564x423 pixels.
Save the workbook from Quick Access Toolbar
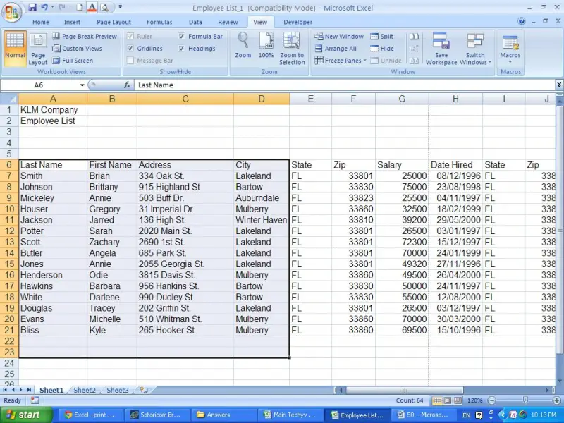[32, 7]
